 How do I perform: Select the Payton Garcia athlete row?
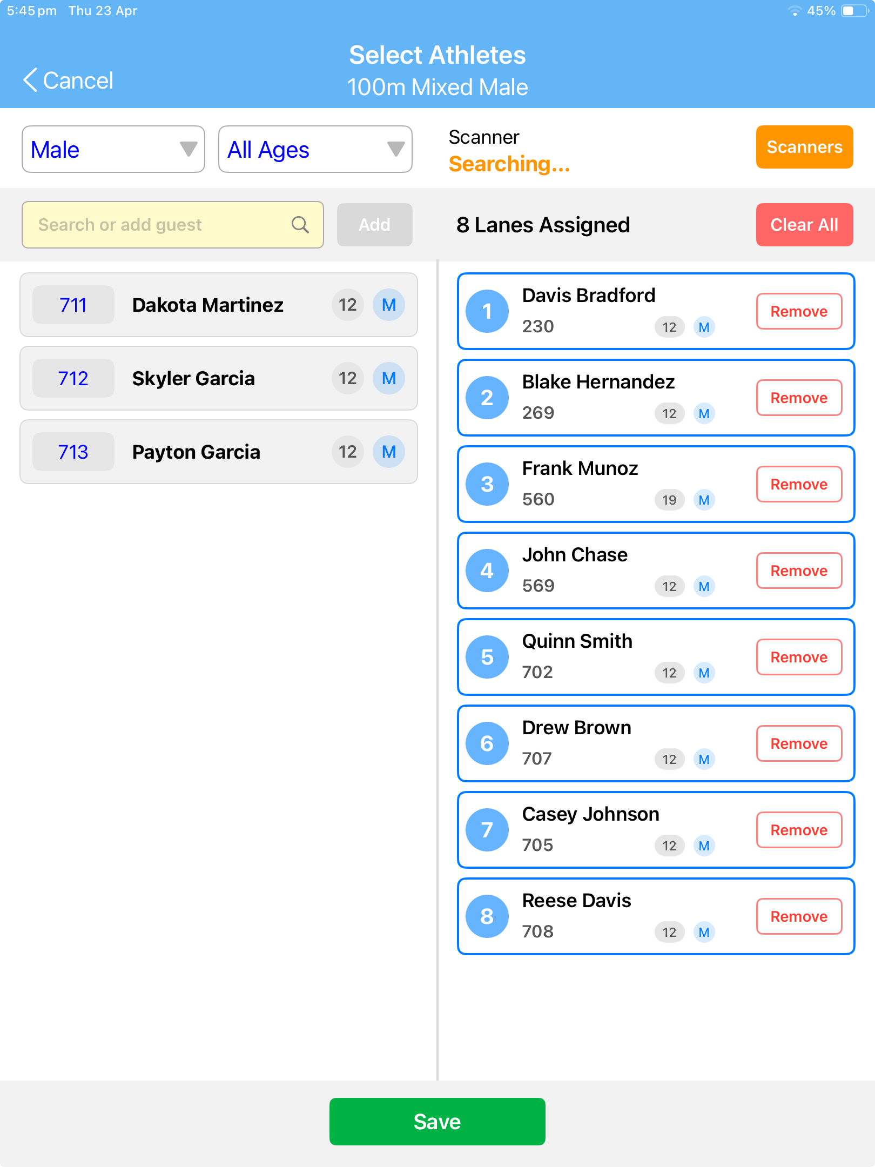(219, 452)
